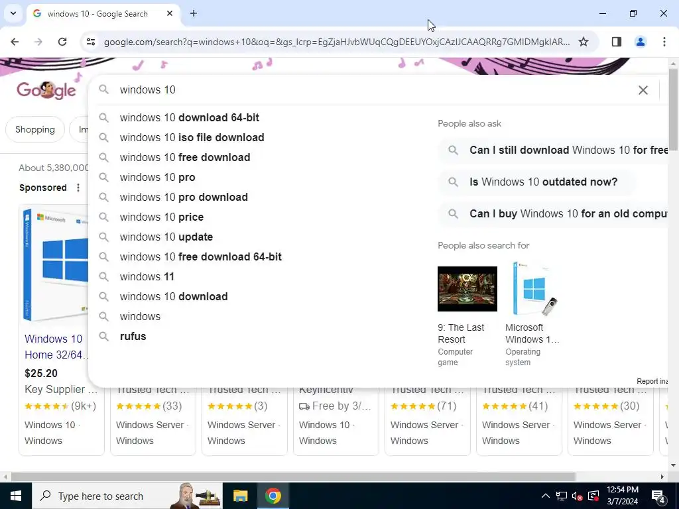This screenshot has width=679, height=509.
Task: Bookmark this page with the star icon
Action: 584,42
